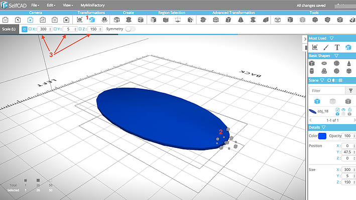
Task: Collapse the Most Used section
Action: pyautogui.click(x=331, y=38)
